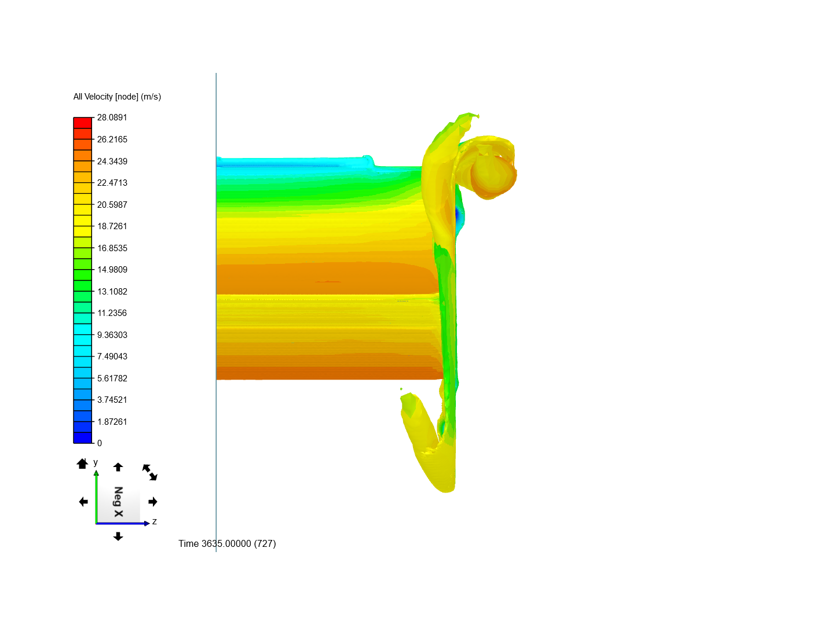Rotate view with the left arrow of the cube
The width and height of the screenshot is (834, 625).
[x=83, y=502]
